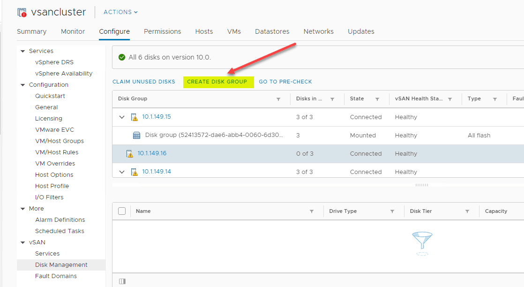The image size is (524, 287).
Task: Open VM/Host Groups
Action: click(x=60, y=141)
